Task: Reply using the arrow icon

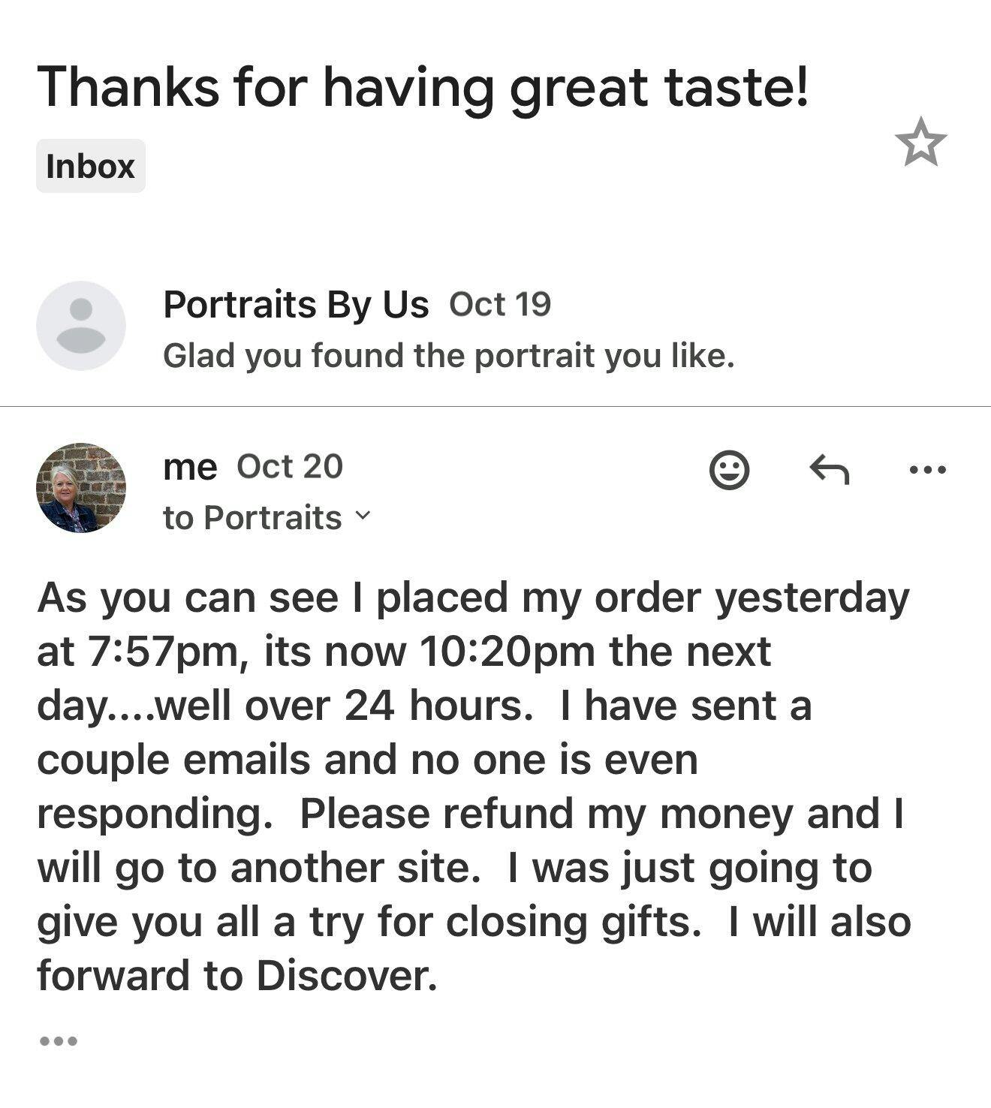Action: [829, 471]
